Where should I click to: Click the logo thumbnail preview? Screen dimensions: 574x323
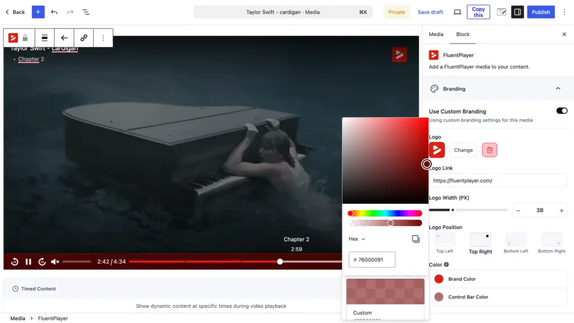coord(437,150)
